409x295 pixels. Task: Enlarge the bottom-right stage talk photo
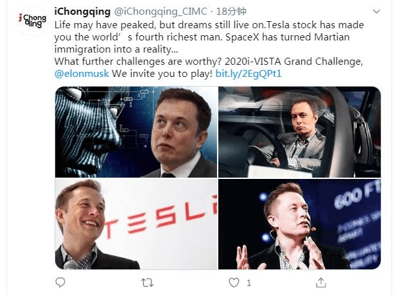click(299, 224)
